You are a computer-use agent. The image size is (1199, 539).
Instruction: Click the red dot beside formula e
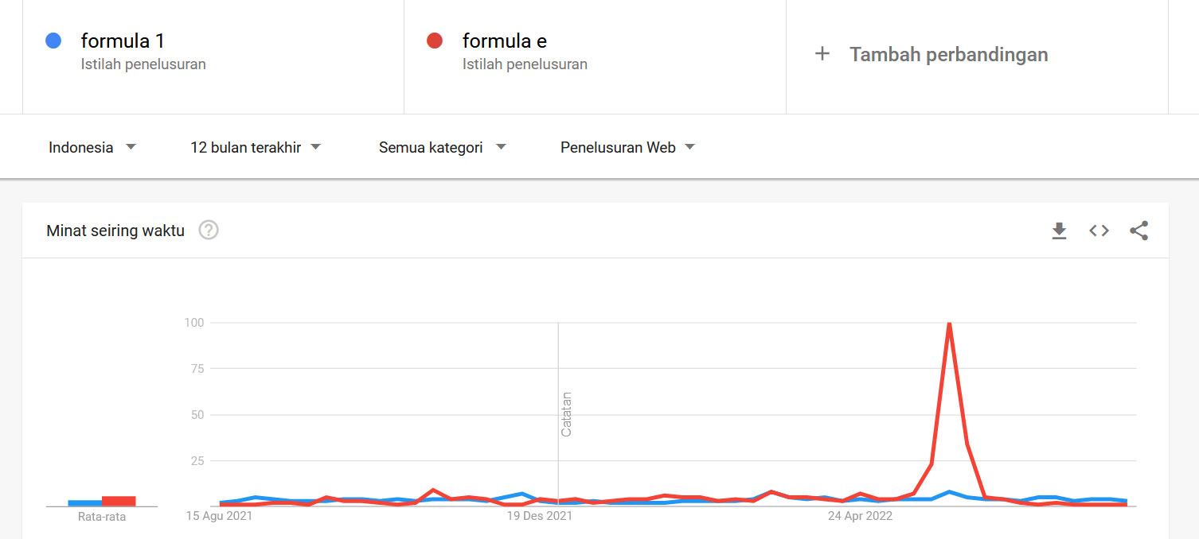(435, 41)
